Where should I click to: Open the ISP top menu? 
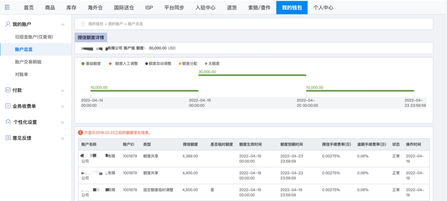tap(149, 8)
